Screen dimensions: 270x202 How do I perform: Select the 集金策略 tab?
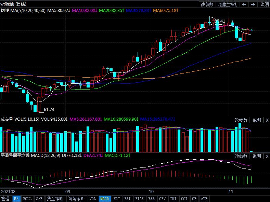pyautogui.click(x=55, y=199)
